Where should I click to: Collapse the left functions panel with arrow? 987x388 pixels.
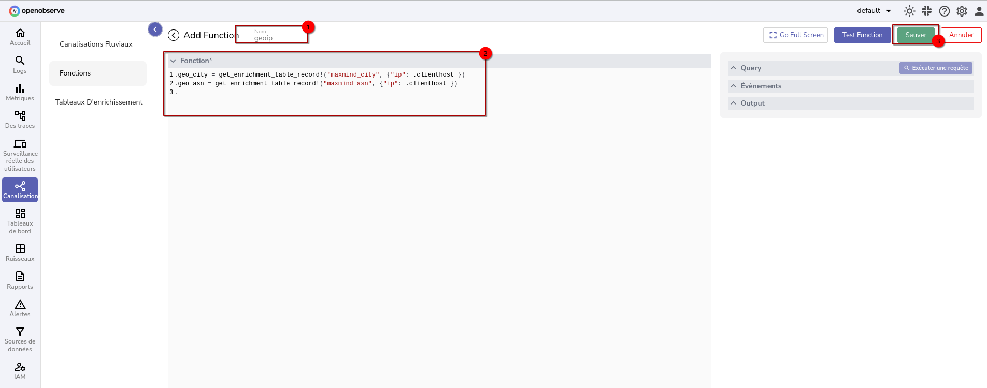pos(155,29)
